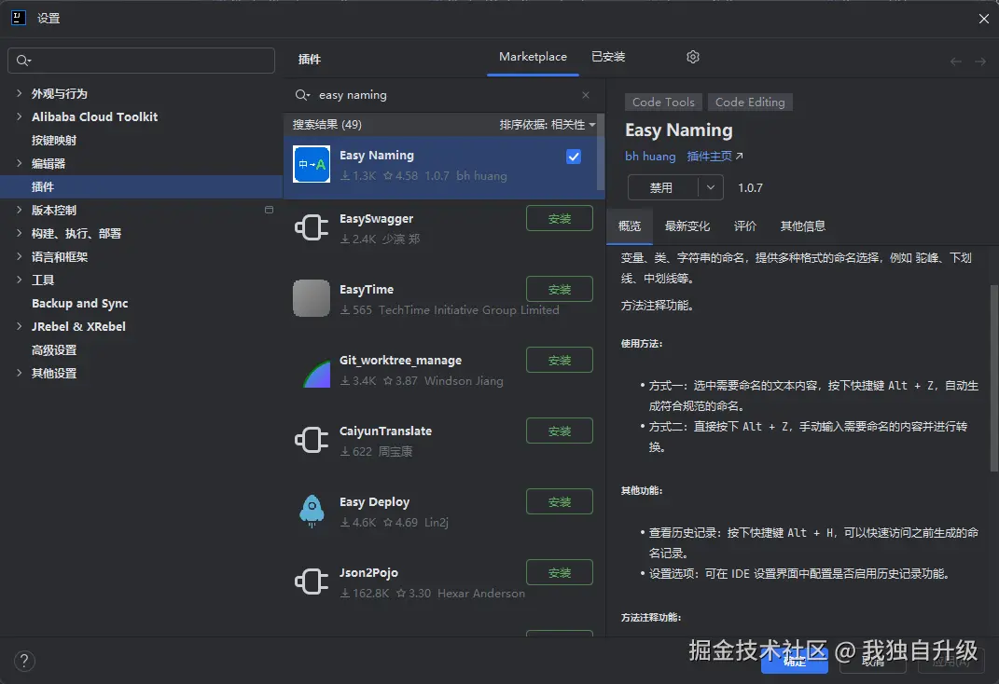999x684 pixels.
Task: Expand the 编辑器 tree node
Action: pos(19,163)
